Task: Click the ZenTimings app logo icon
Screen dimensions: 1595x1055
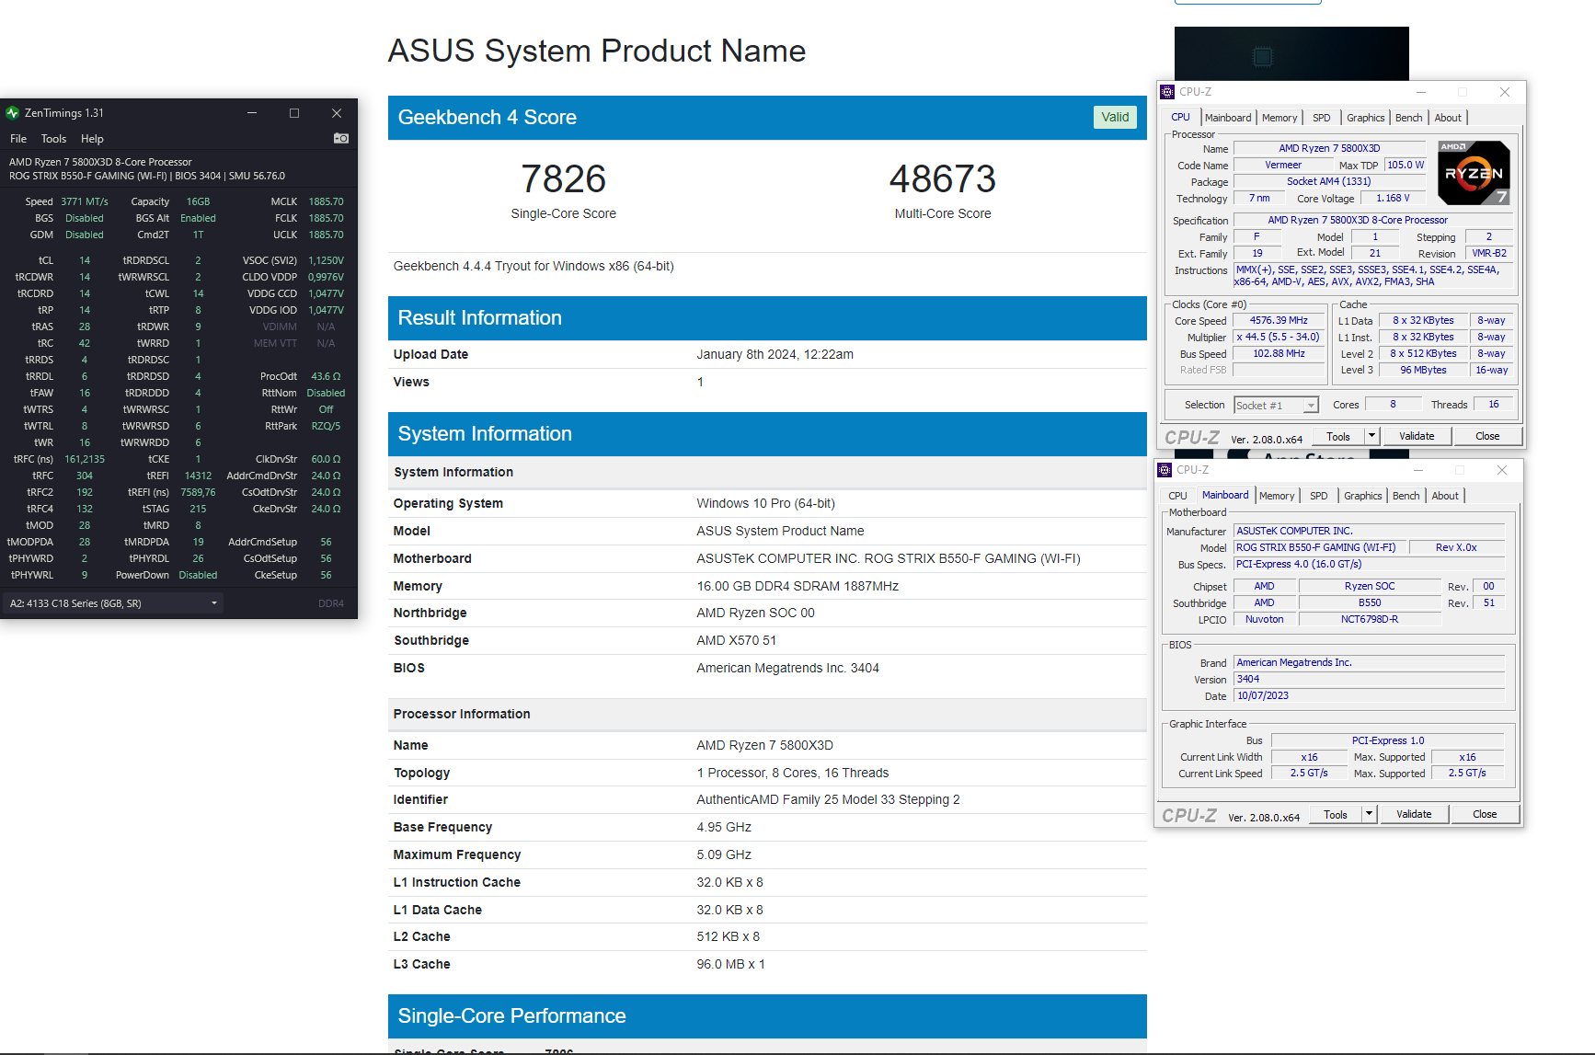Action: click(x=13, y=113)
